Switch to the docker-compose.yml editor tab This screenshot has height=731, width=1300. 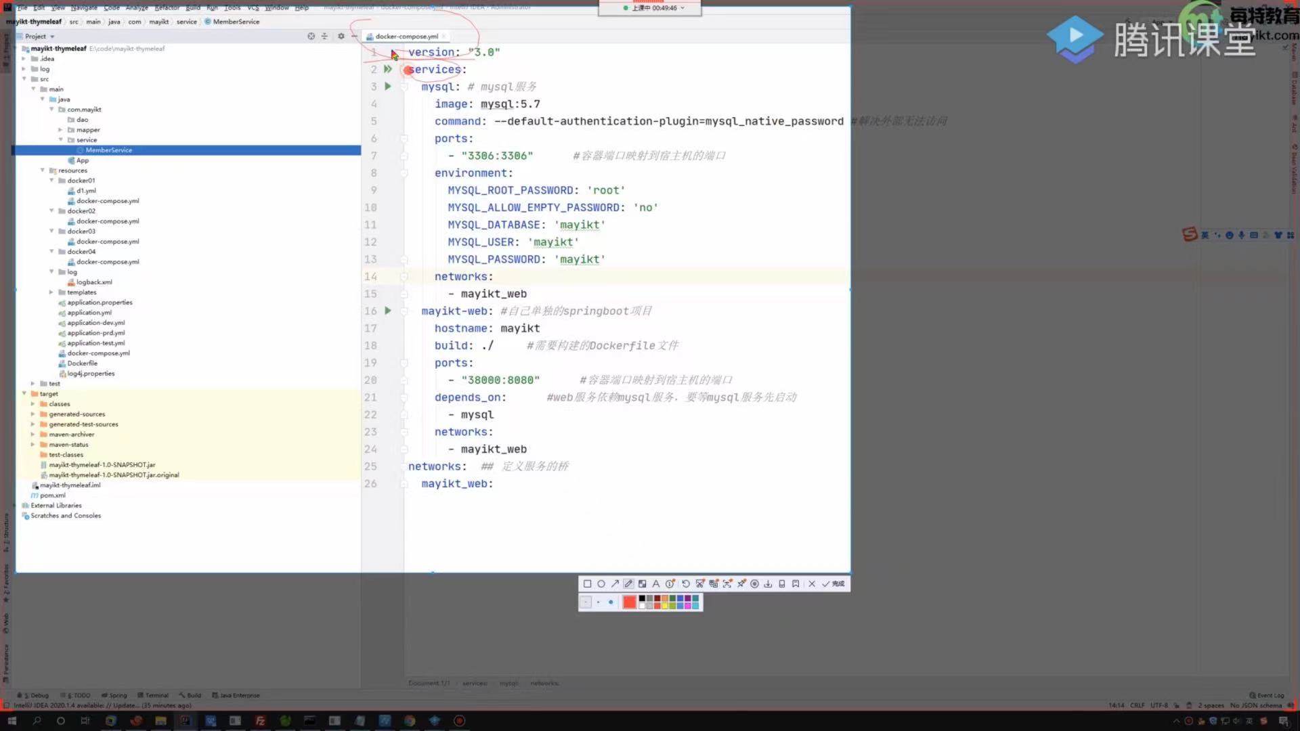[x=406, y=37]
